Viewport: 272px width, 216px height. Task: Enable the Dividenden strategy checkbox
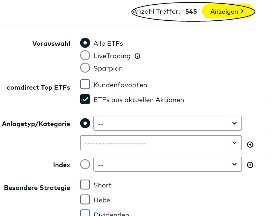[x=85, y=213]
